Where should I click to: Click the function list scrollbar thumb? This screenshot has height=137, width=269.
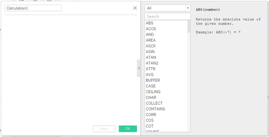click(189, 26)
